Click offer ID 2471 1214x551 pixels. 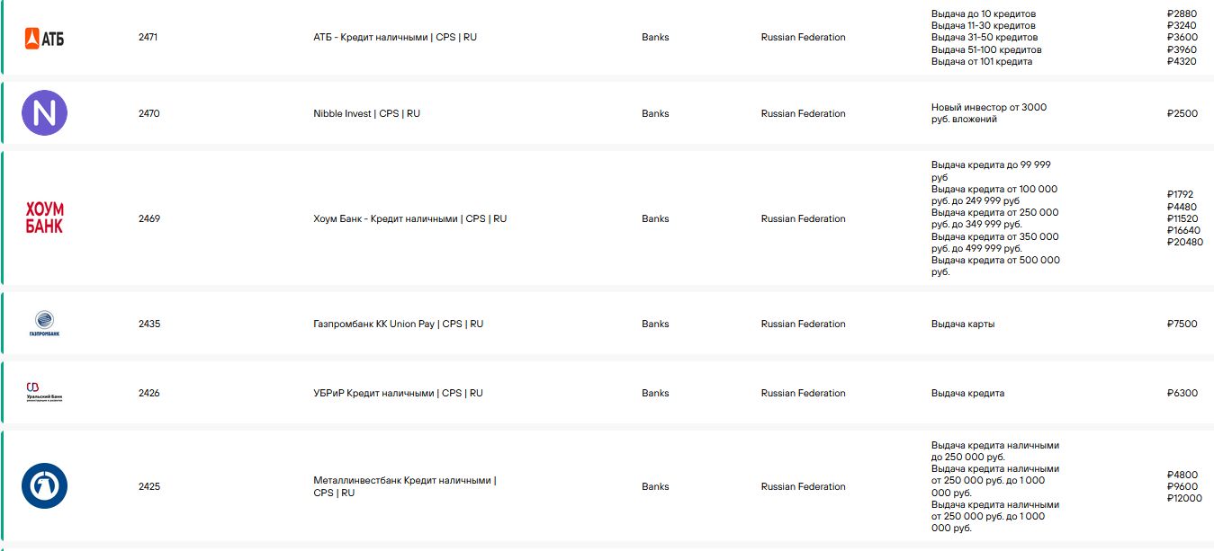[x=148, y=38]
